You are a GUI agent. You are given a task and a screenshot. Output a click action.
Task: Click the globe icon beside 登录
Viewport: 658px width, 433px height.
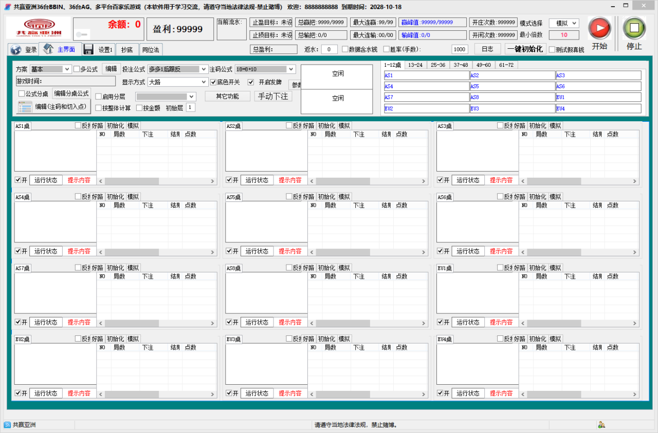coord(16,50)
